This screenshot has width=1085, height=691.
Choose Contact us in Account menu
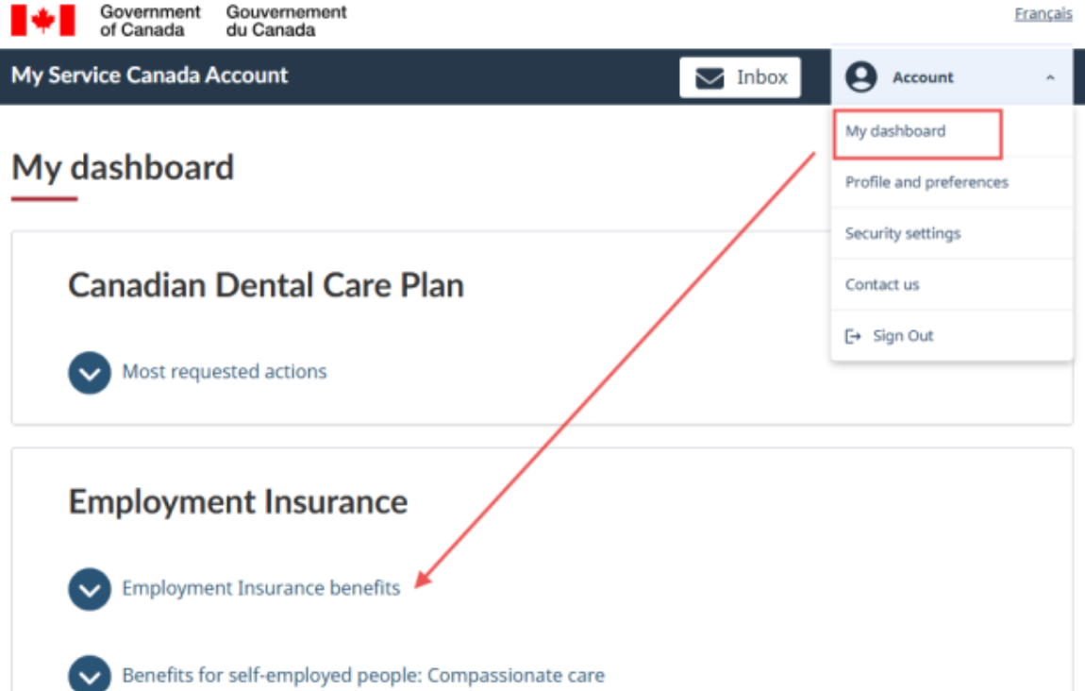click(882, 284)
